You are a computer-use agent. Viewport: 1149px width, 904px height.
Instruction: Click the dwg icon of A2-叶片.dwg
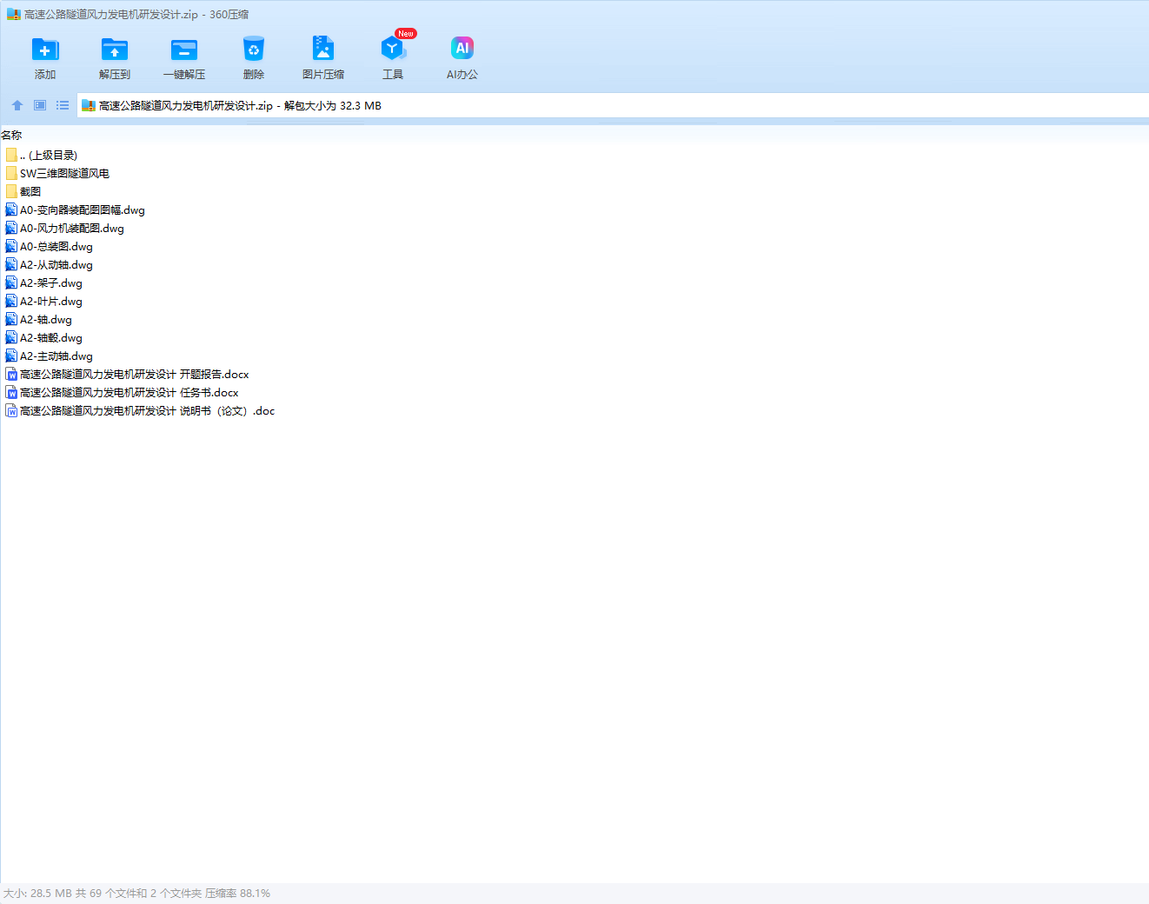pyautogui.click(x=11, y=301)
